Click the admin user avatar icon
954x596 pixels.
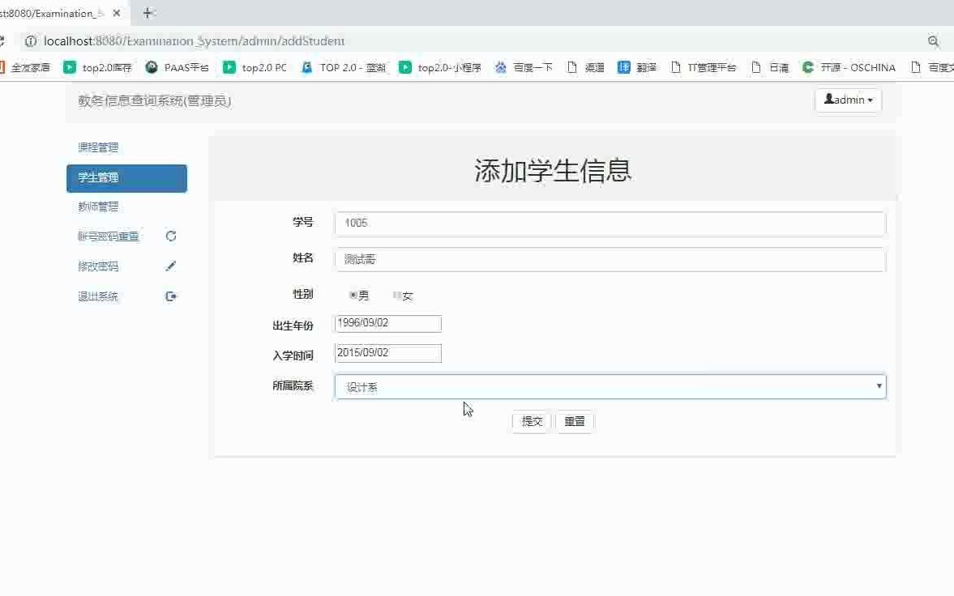pos(828,99)
